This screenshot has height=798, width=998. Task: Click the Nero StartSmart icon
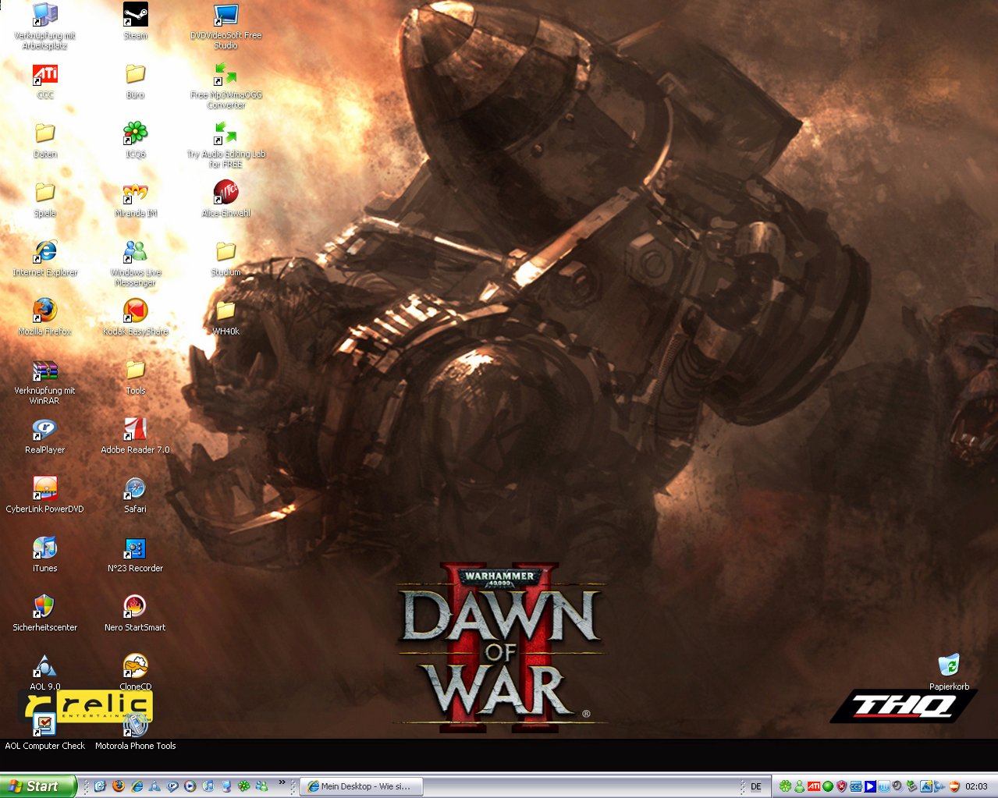click(x=135, y=607)
